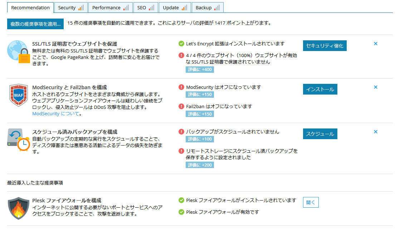Click the scheduled backup disk clock icon
This screenshot has width=400, height=238.
pyautogui.click(x=19, y=140)
